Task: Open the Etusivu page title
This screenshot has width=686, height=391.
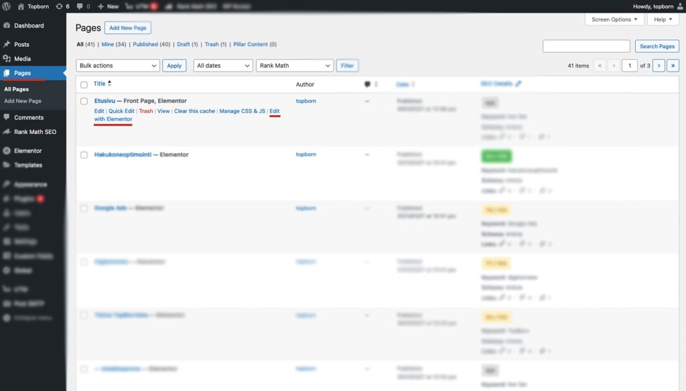Action: [x=105, y=100]
